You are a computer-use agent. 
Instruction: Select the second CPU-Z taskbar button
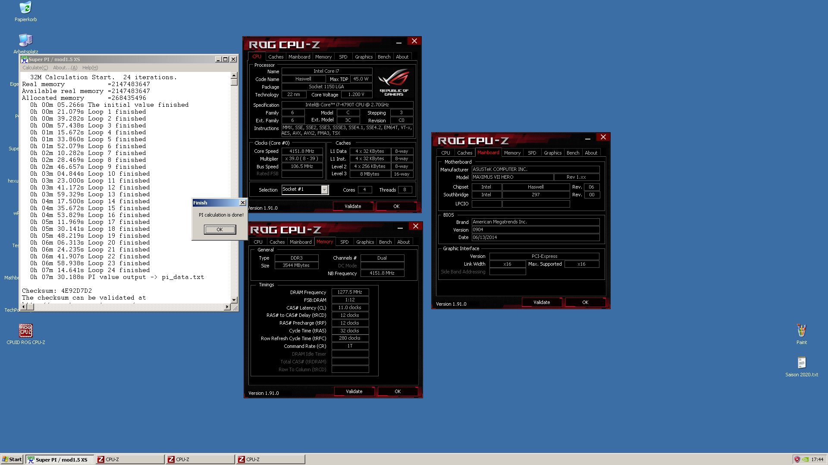point(201,459)
